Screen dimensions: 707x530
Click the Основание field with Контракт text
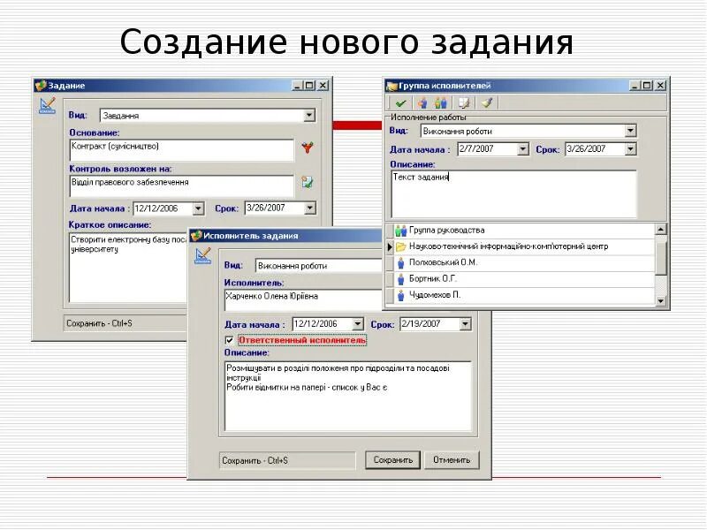pyautogui.click(x=182, y=150)
